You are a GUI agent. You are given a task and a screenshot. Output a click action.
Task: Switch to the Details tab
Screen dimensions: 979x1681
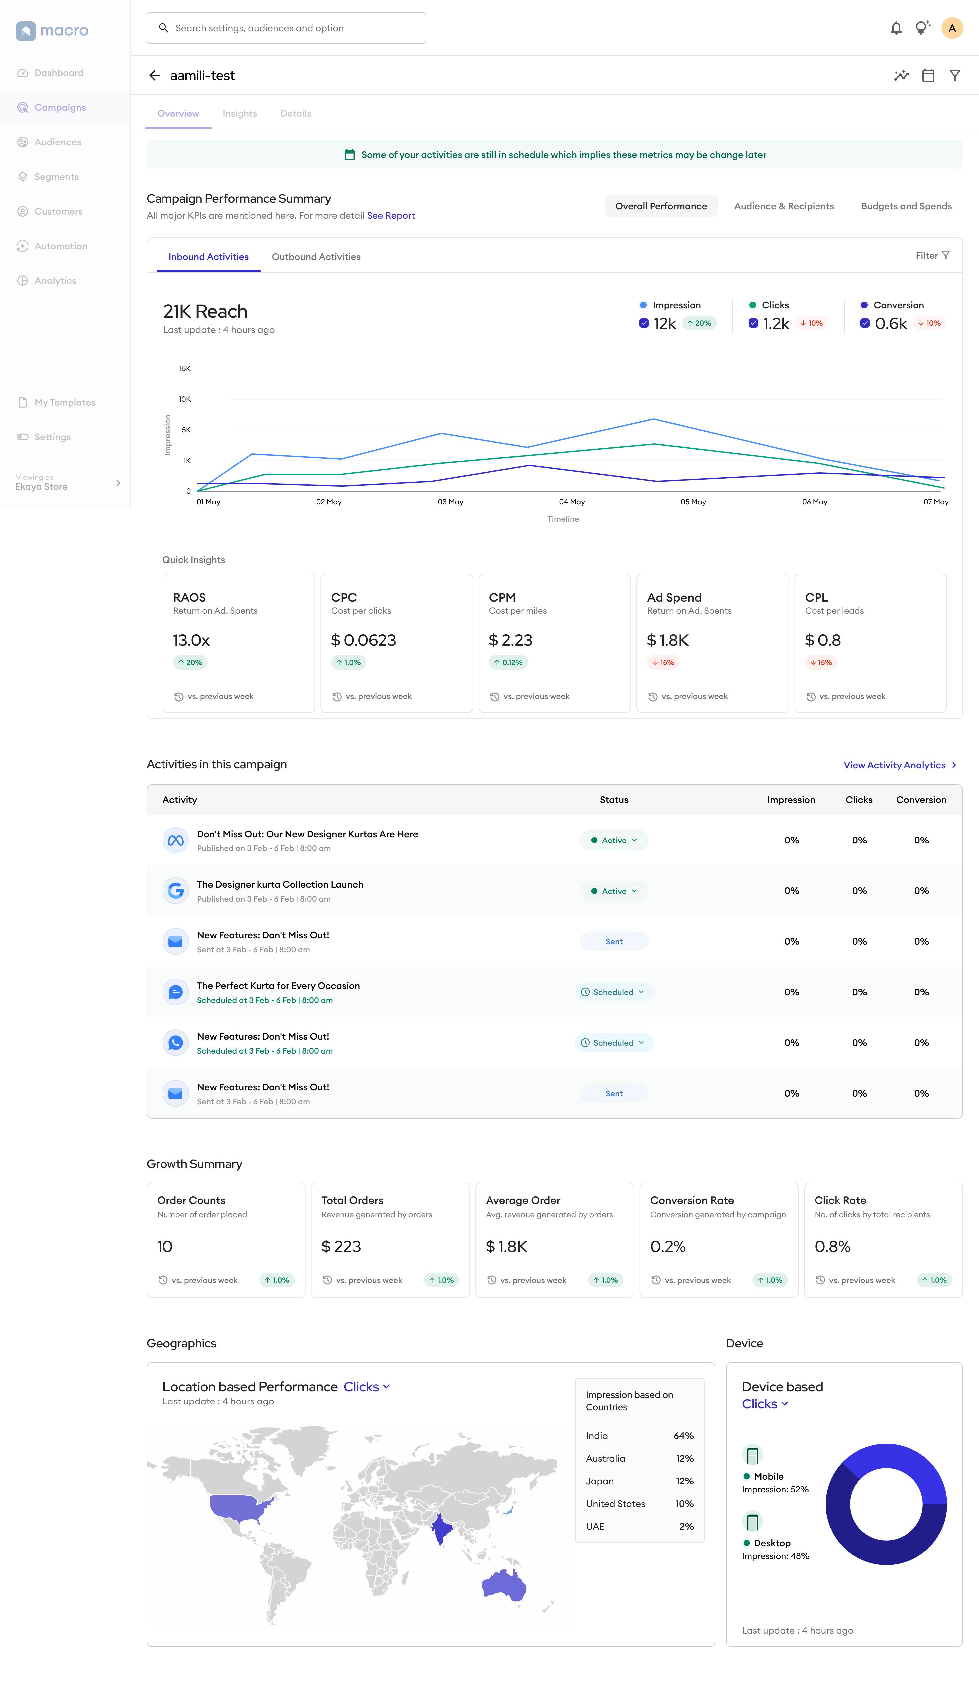pos(296,113)
